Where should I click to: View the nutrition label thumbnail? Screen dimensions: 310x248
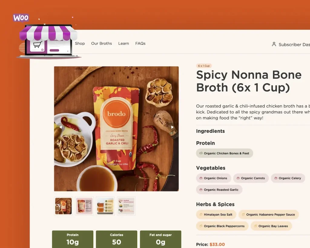(84, 206)
